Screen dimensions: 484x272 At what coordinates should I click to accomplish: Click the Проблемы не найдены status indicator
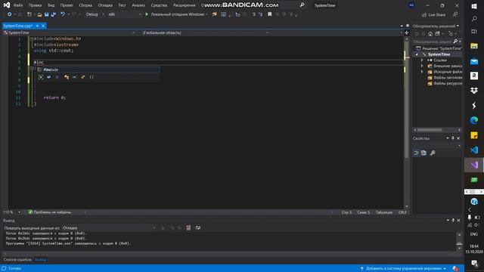(50, 212)
